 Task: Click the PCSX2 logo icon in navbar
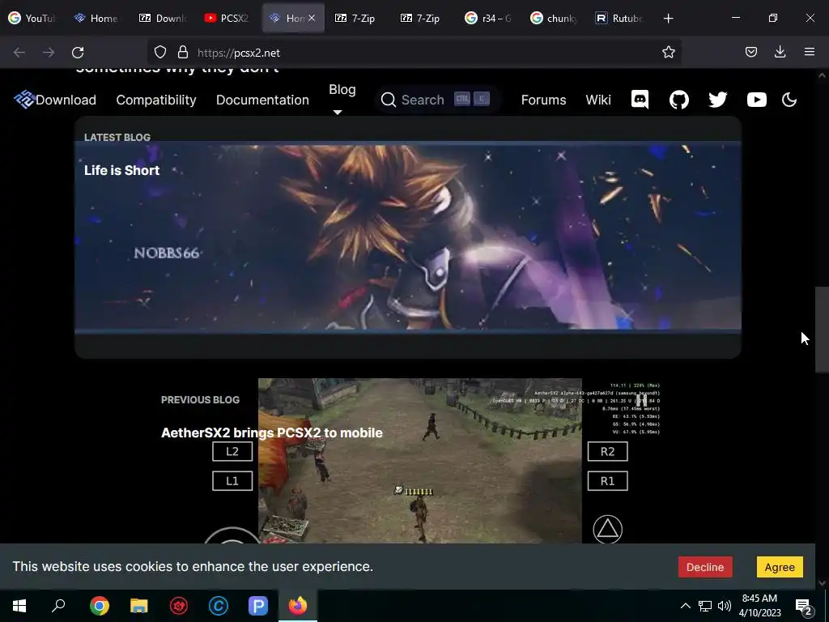tap(23, 100)
